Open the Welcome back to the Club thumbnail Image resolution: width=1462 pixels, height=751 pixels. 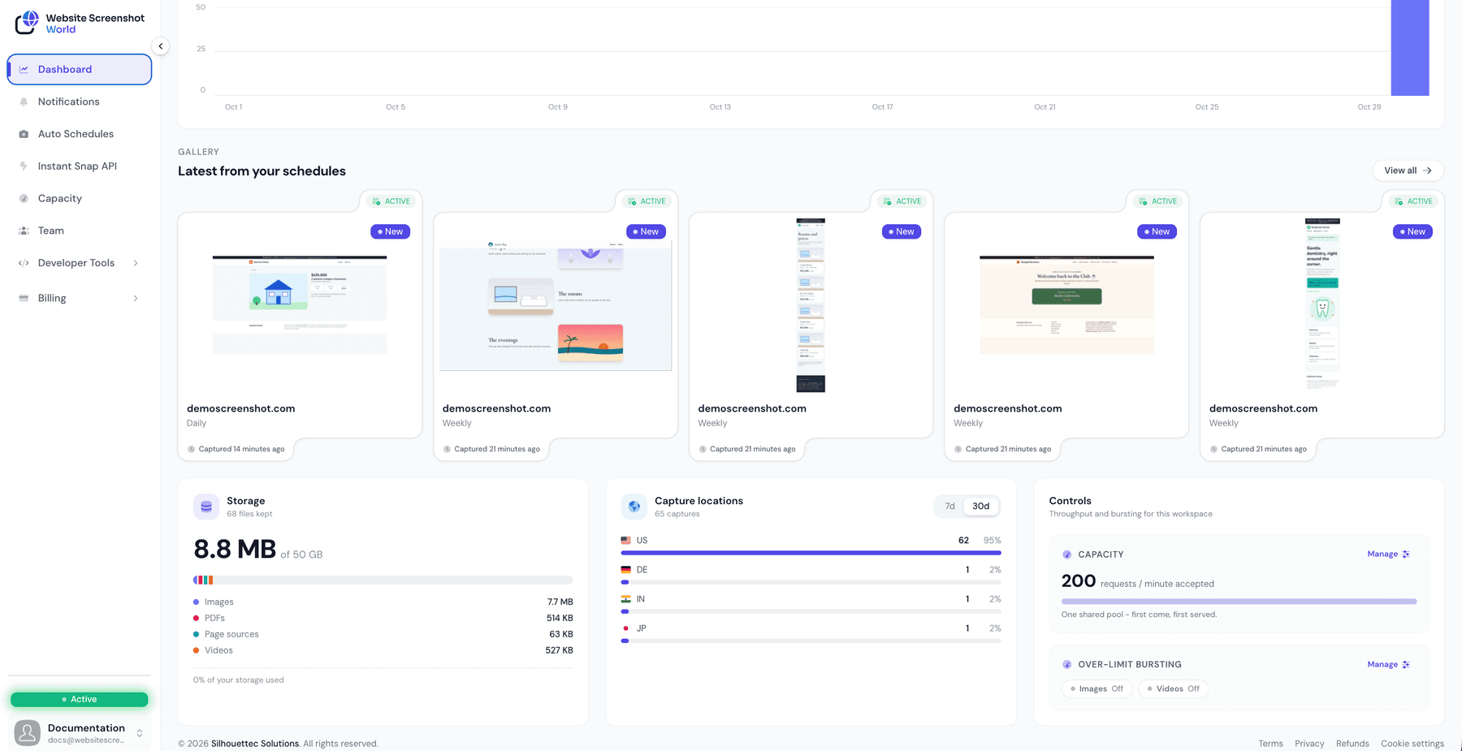[x=1066, y=304]
